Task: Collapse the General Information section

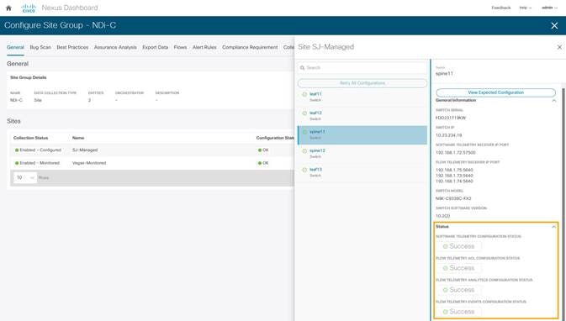Action: 553,101
